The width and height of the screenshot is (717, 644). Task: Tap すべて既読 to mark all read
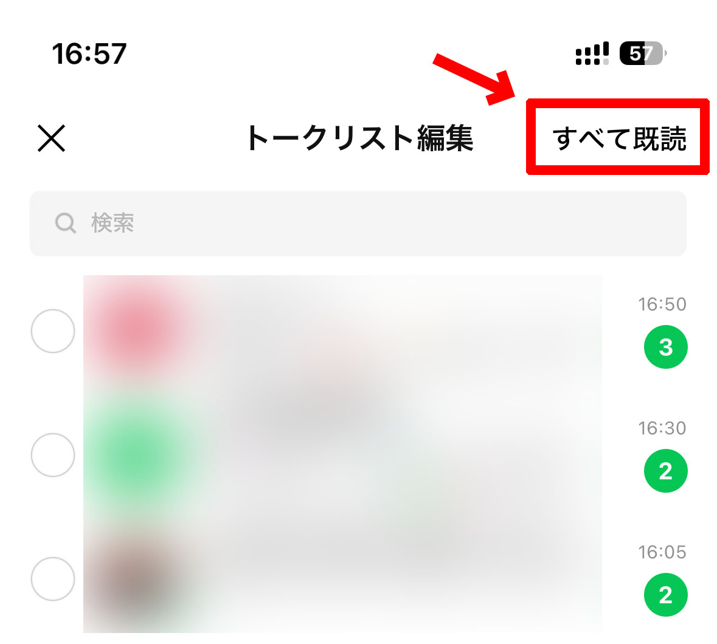pyautogui.click(x=619, y=139)
